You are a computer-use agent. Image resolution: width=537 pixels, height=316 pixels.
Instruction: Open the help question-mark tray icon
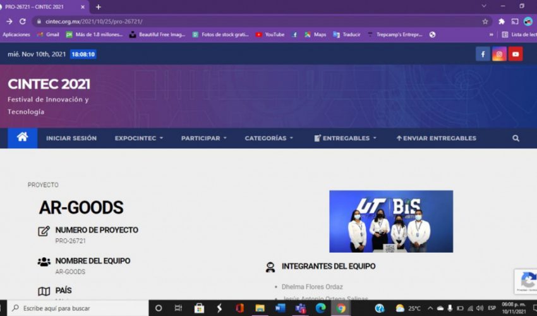tap(380, 308)
